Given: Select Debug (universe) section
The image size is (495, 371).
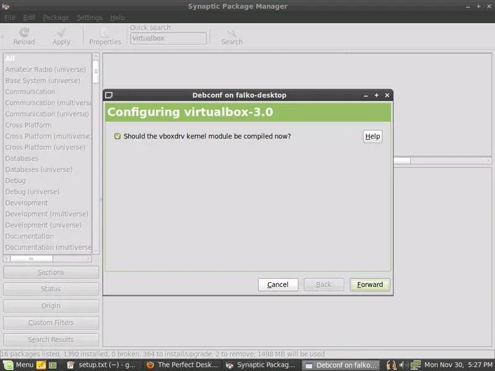Looking at the screenshot, I should pyautogui.click(x=48, y=192).
